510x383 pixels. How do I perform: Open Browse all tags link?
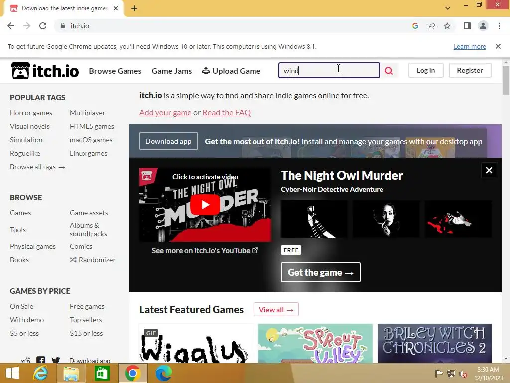(x=37, y=167)
